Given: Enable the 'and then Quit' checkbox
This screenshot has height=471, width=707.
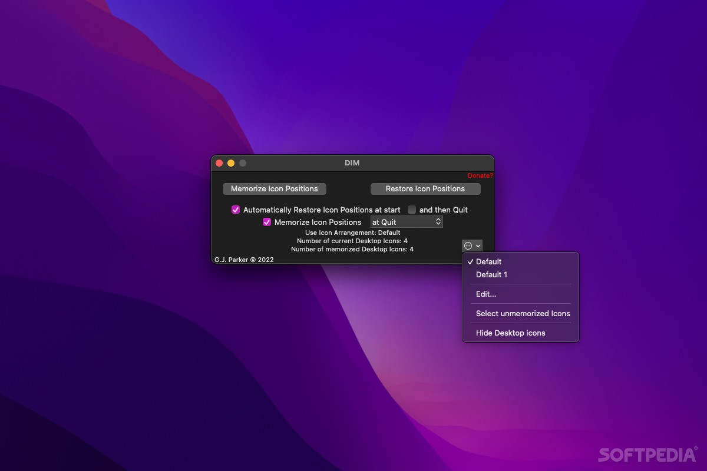Looking at the screenshot, I should click(411, 210).
